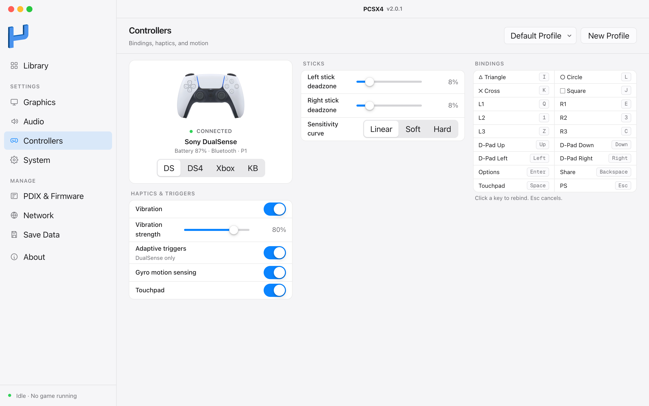Image resolution: width=649 pixels, height=406 pixels.
Task: Click the Audio speaker icon
Action: click(14, 121)
